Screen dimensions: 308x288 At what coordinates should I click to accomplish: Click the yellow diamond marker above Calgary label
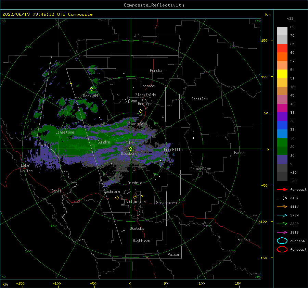tap(135, 197)
